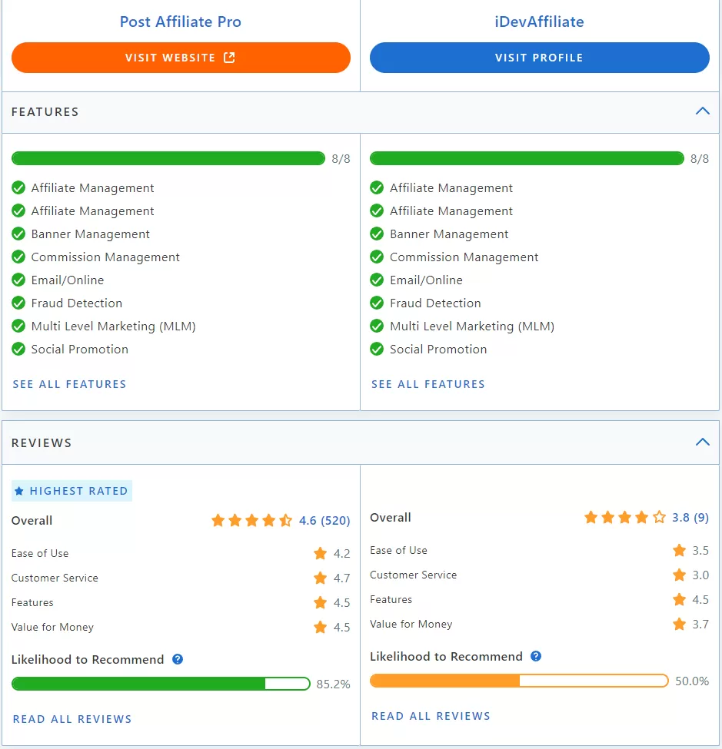
Task: Click the 4.6 (520) overall rating count
Action: pyautogui.click(x=325, y=520)
